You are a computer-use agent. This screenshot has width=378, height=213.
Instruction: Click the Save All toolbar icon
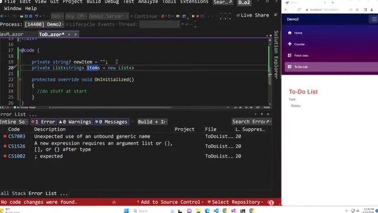31,16
